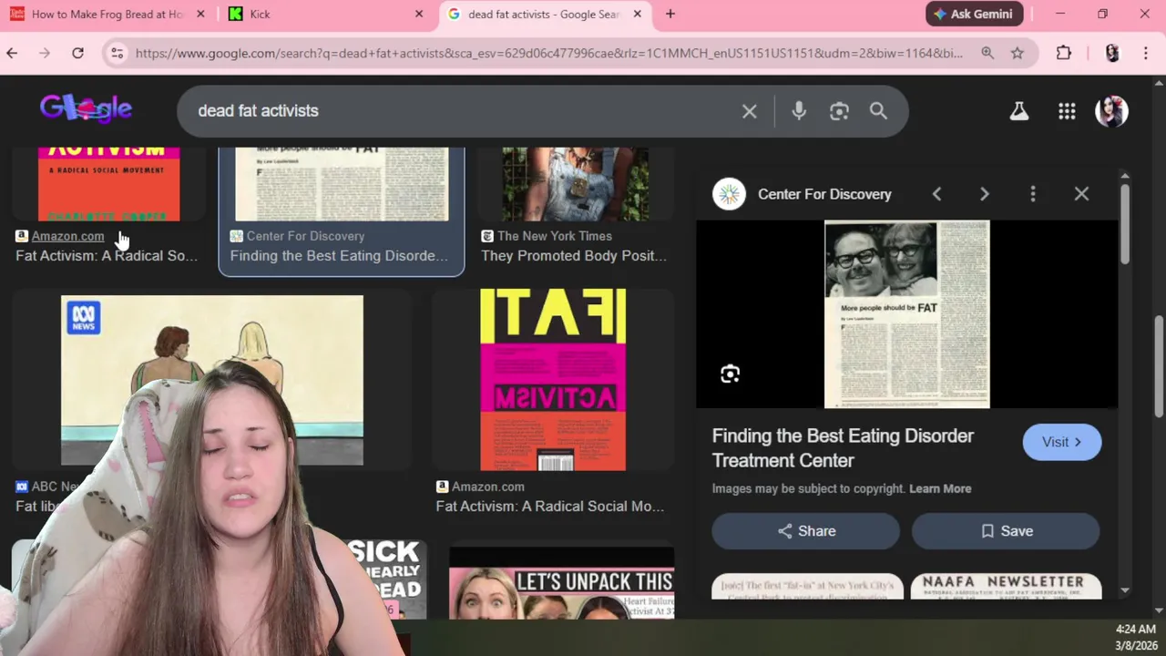Go back with the browser back arrow
Image resolution: width=1166 pixels, height=656 pixels.
[12, 53]
